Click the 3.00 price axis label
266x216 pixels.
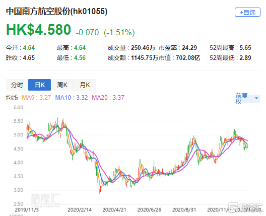19,190
